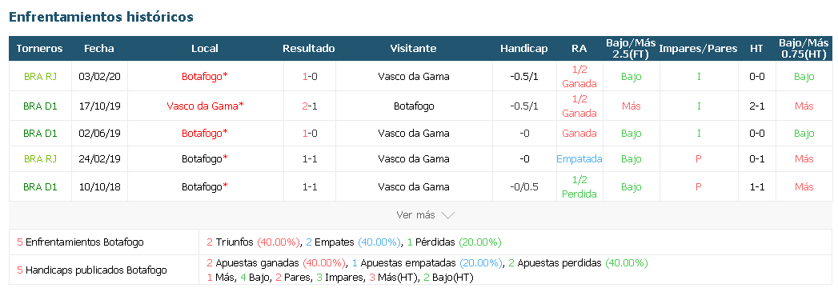Click the Fecha column header
838x288 pixels.
coord(99,49)
